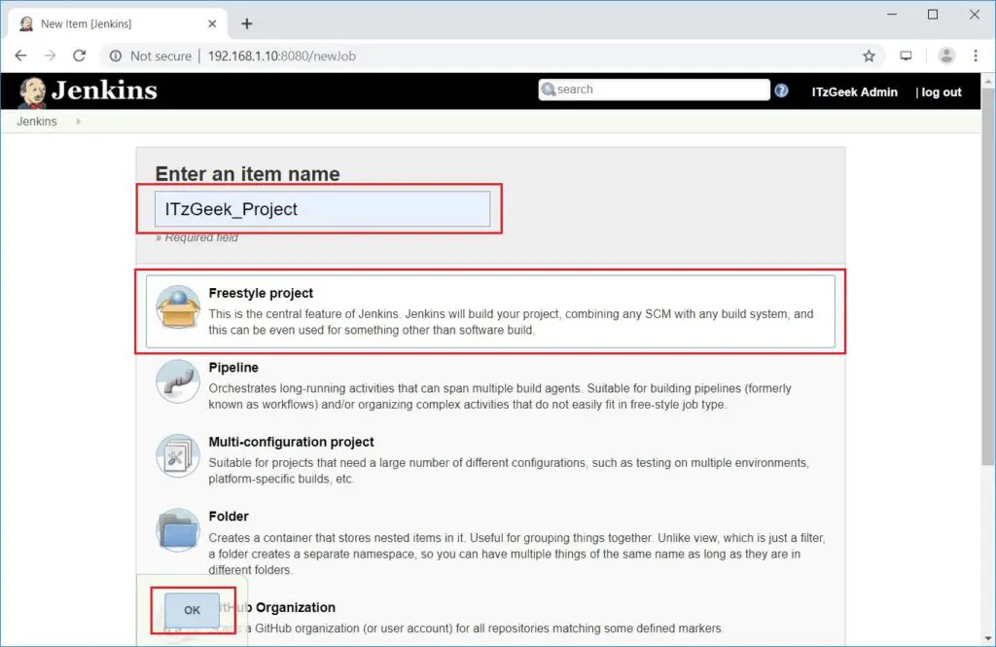Open the search help question mark icon
996x647 pixels.
tap(781, 90)
